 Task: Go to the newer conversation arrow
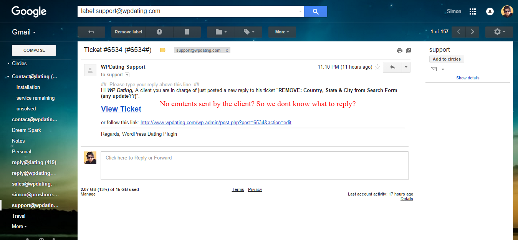(458, 32)
